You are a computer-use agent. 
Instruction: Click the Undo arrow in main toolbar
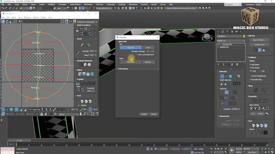point(3,8)
